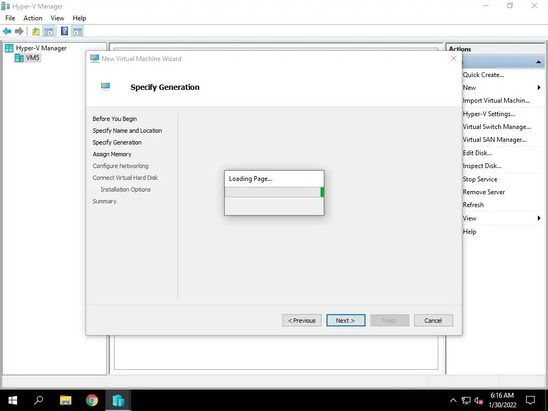
Task: Select the Specify Generation step
Action: coord(117,142)
